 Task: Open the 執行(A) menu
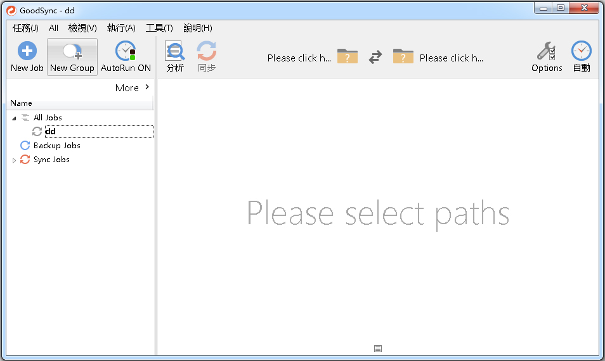coord(121,28)
